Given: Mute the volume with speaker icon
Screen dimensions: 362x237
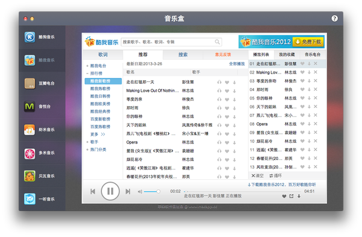Looking at the screenshot, I should click(x=140, y=192).
